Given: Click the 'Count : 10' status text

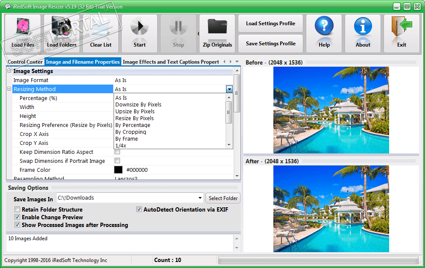Looking at the screenshot, I should (x=167, y=260).
